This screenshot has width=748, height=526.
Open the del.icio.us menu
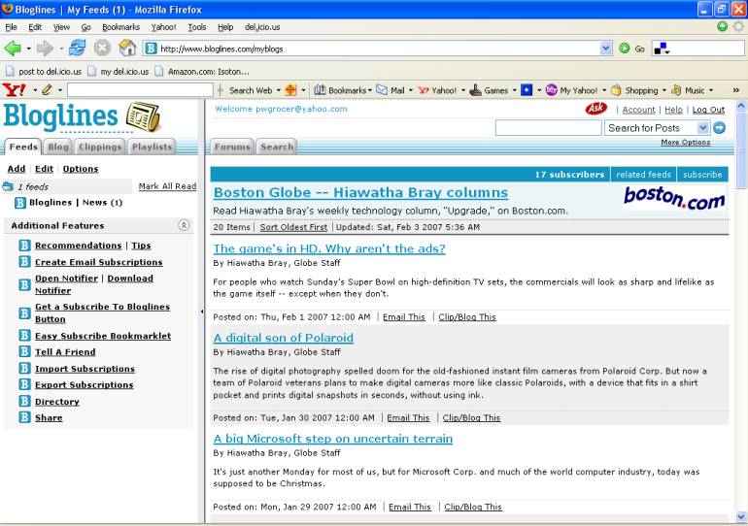coord(262,27)
